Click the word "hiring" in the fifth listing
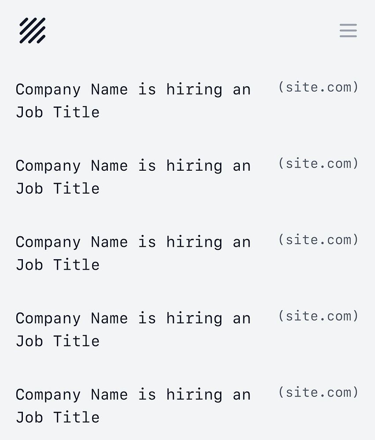Screen dimensions: 375x440 click(194, 396)
